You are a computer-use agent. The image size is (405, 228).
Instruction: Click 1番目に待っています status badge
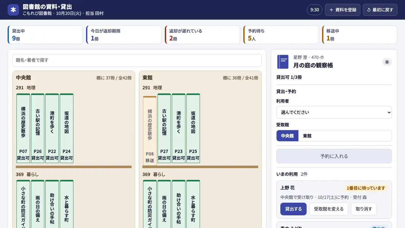366,188
